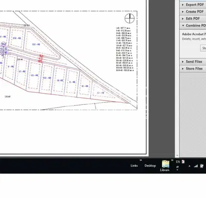Click plot label VII - 46
The width and height of the screenshot is (206, 198).
pos(34,75)
